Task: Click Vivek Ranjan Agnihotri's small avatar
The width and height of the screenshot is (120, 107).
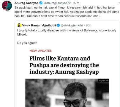Action: tap(19, 25)
